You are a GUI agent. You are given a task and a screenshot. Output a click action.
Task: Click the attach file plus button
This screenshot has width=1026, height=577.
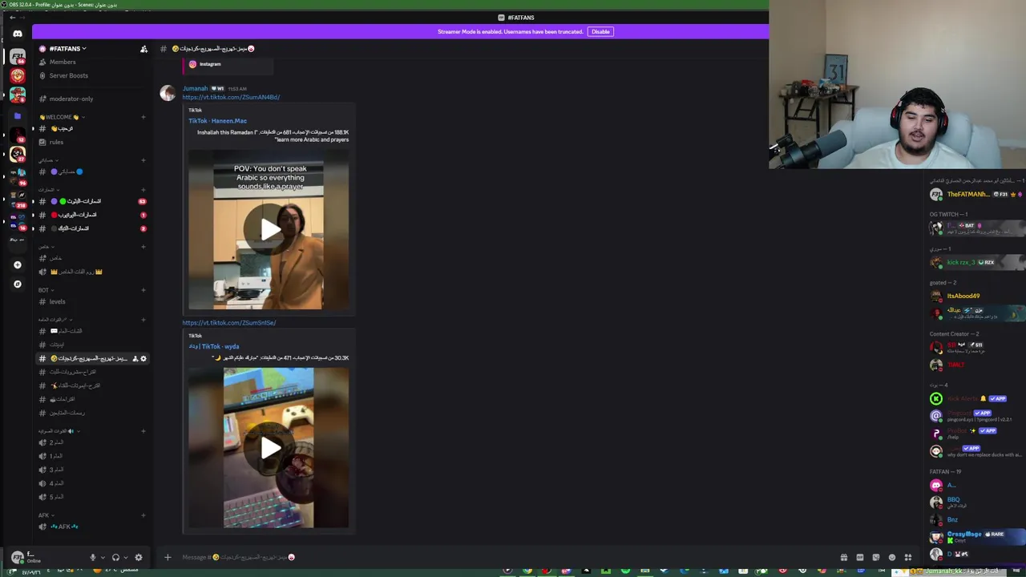[168, 557]
